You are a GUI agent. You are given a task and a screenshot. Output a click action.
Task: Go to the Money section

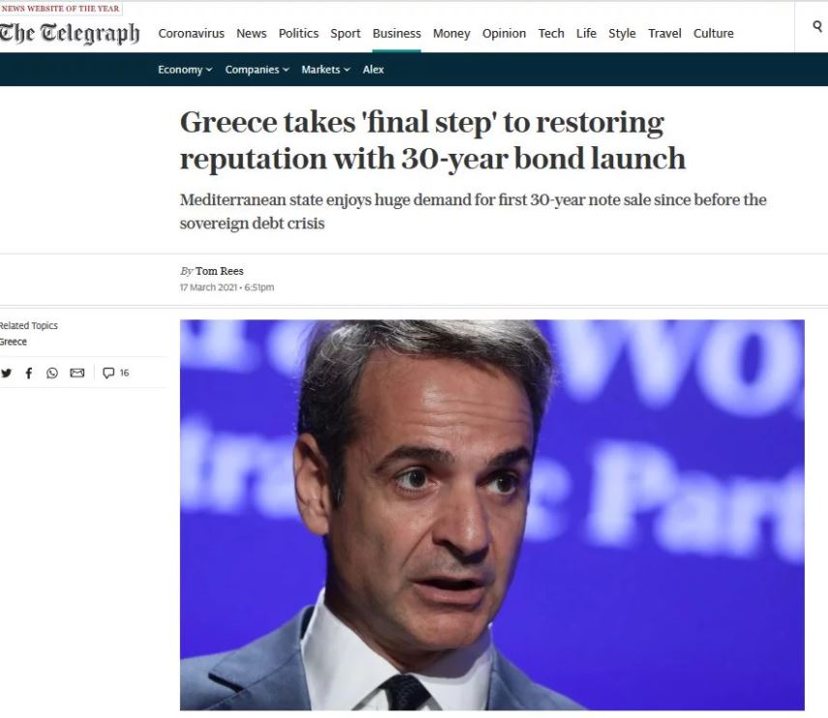[x=452, y=33]
